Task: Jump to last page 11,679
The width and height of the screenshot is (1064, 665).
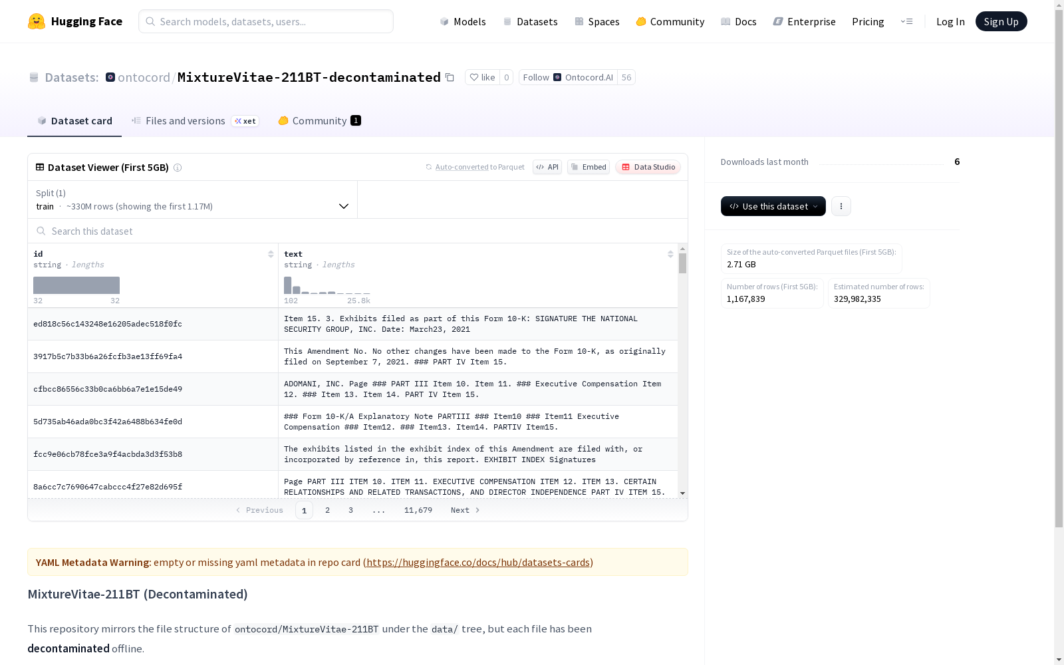Action: click(x=418, y=510)
